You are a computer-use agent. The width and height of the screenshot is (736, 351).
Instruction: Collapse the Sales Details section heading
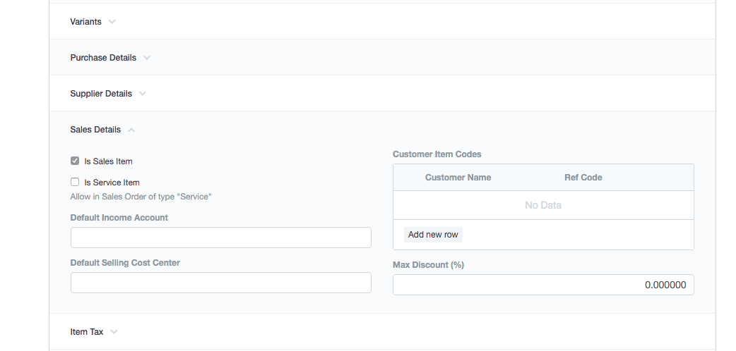tap(95, 130)
